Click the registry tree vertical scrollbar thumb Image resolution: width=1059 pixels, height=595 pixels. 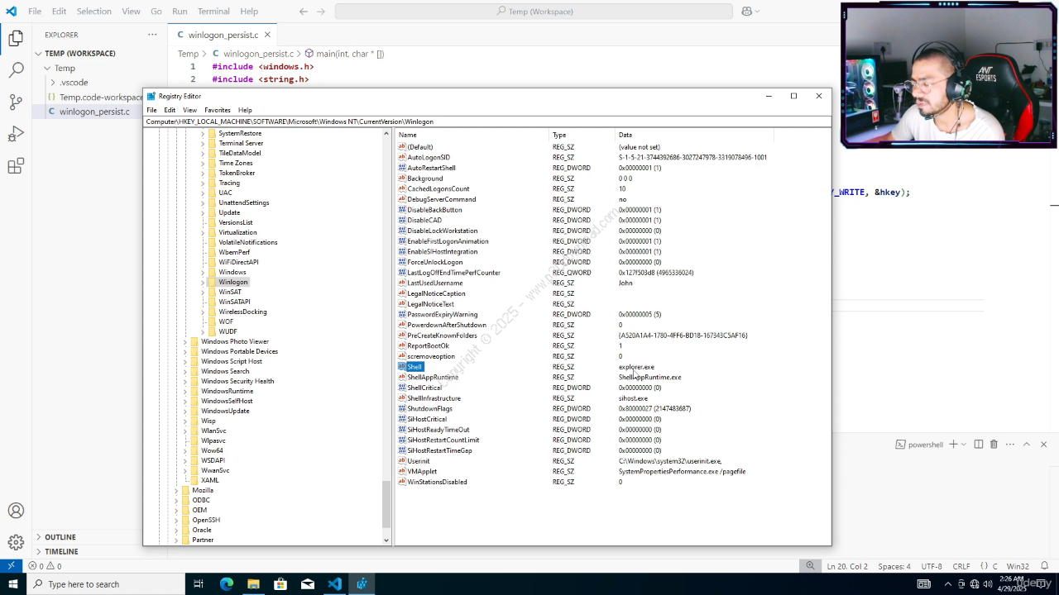(x=386, y=504)
